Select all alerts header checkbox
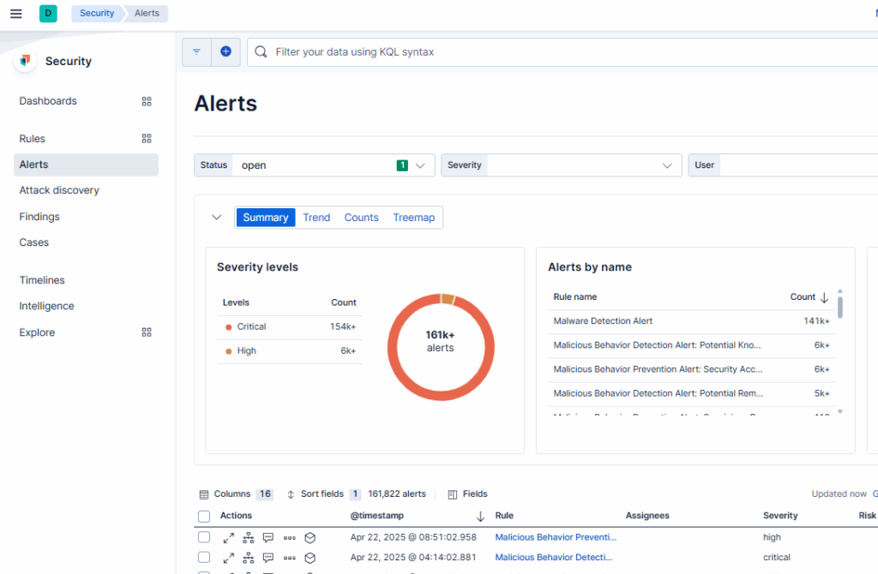 (204, 517)
